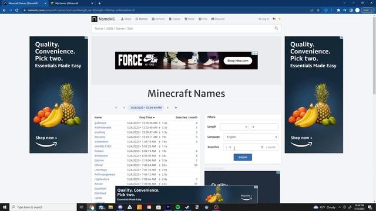The height and width of the screenshot is (211, 376).
Task: Jump to first page with double-left arrow
Action: point(116,108)
